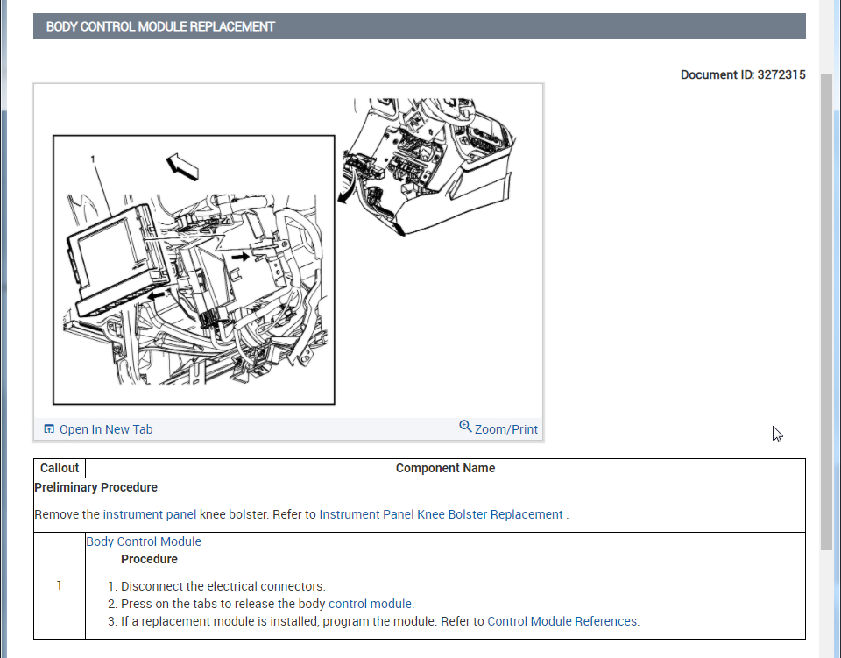Click the Preliminary Procedure heading
This screenshot has width=841, height=658.
pyautogui.click(x=96, y=487)
